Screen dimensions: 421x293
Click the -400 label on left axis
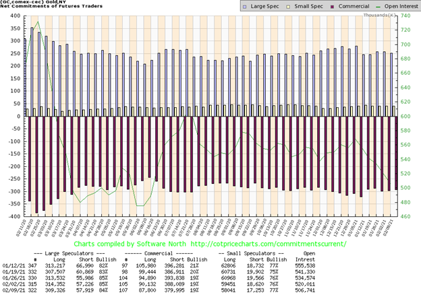tap(14, 216)
